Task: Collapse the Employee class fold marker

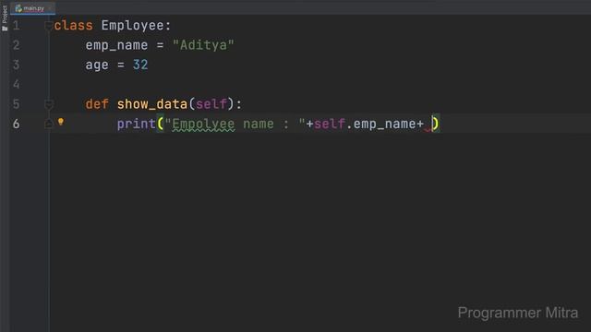Action: [x=48, y=26]
